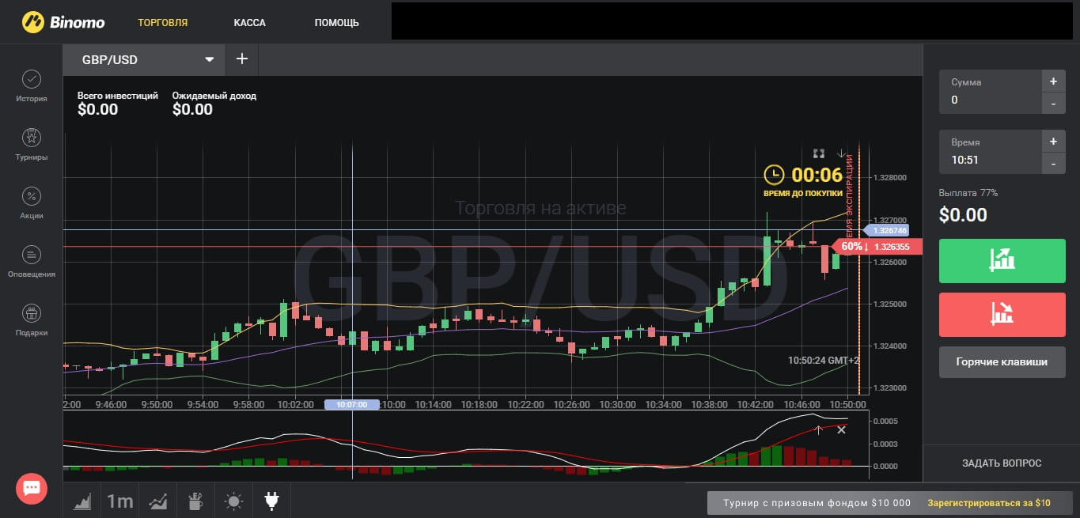Open the Оповещения notifications icon

(31, 255)
